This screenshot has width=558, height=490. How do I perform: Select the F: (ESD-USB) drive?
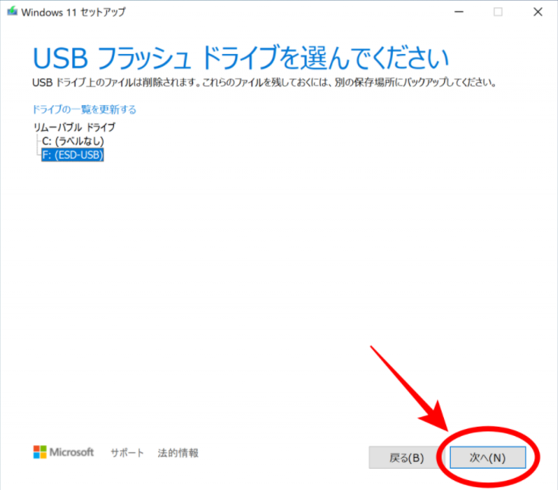tap(72, 155)
